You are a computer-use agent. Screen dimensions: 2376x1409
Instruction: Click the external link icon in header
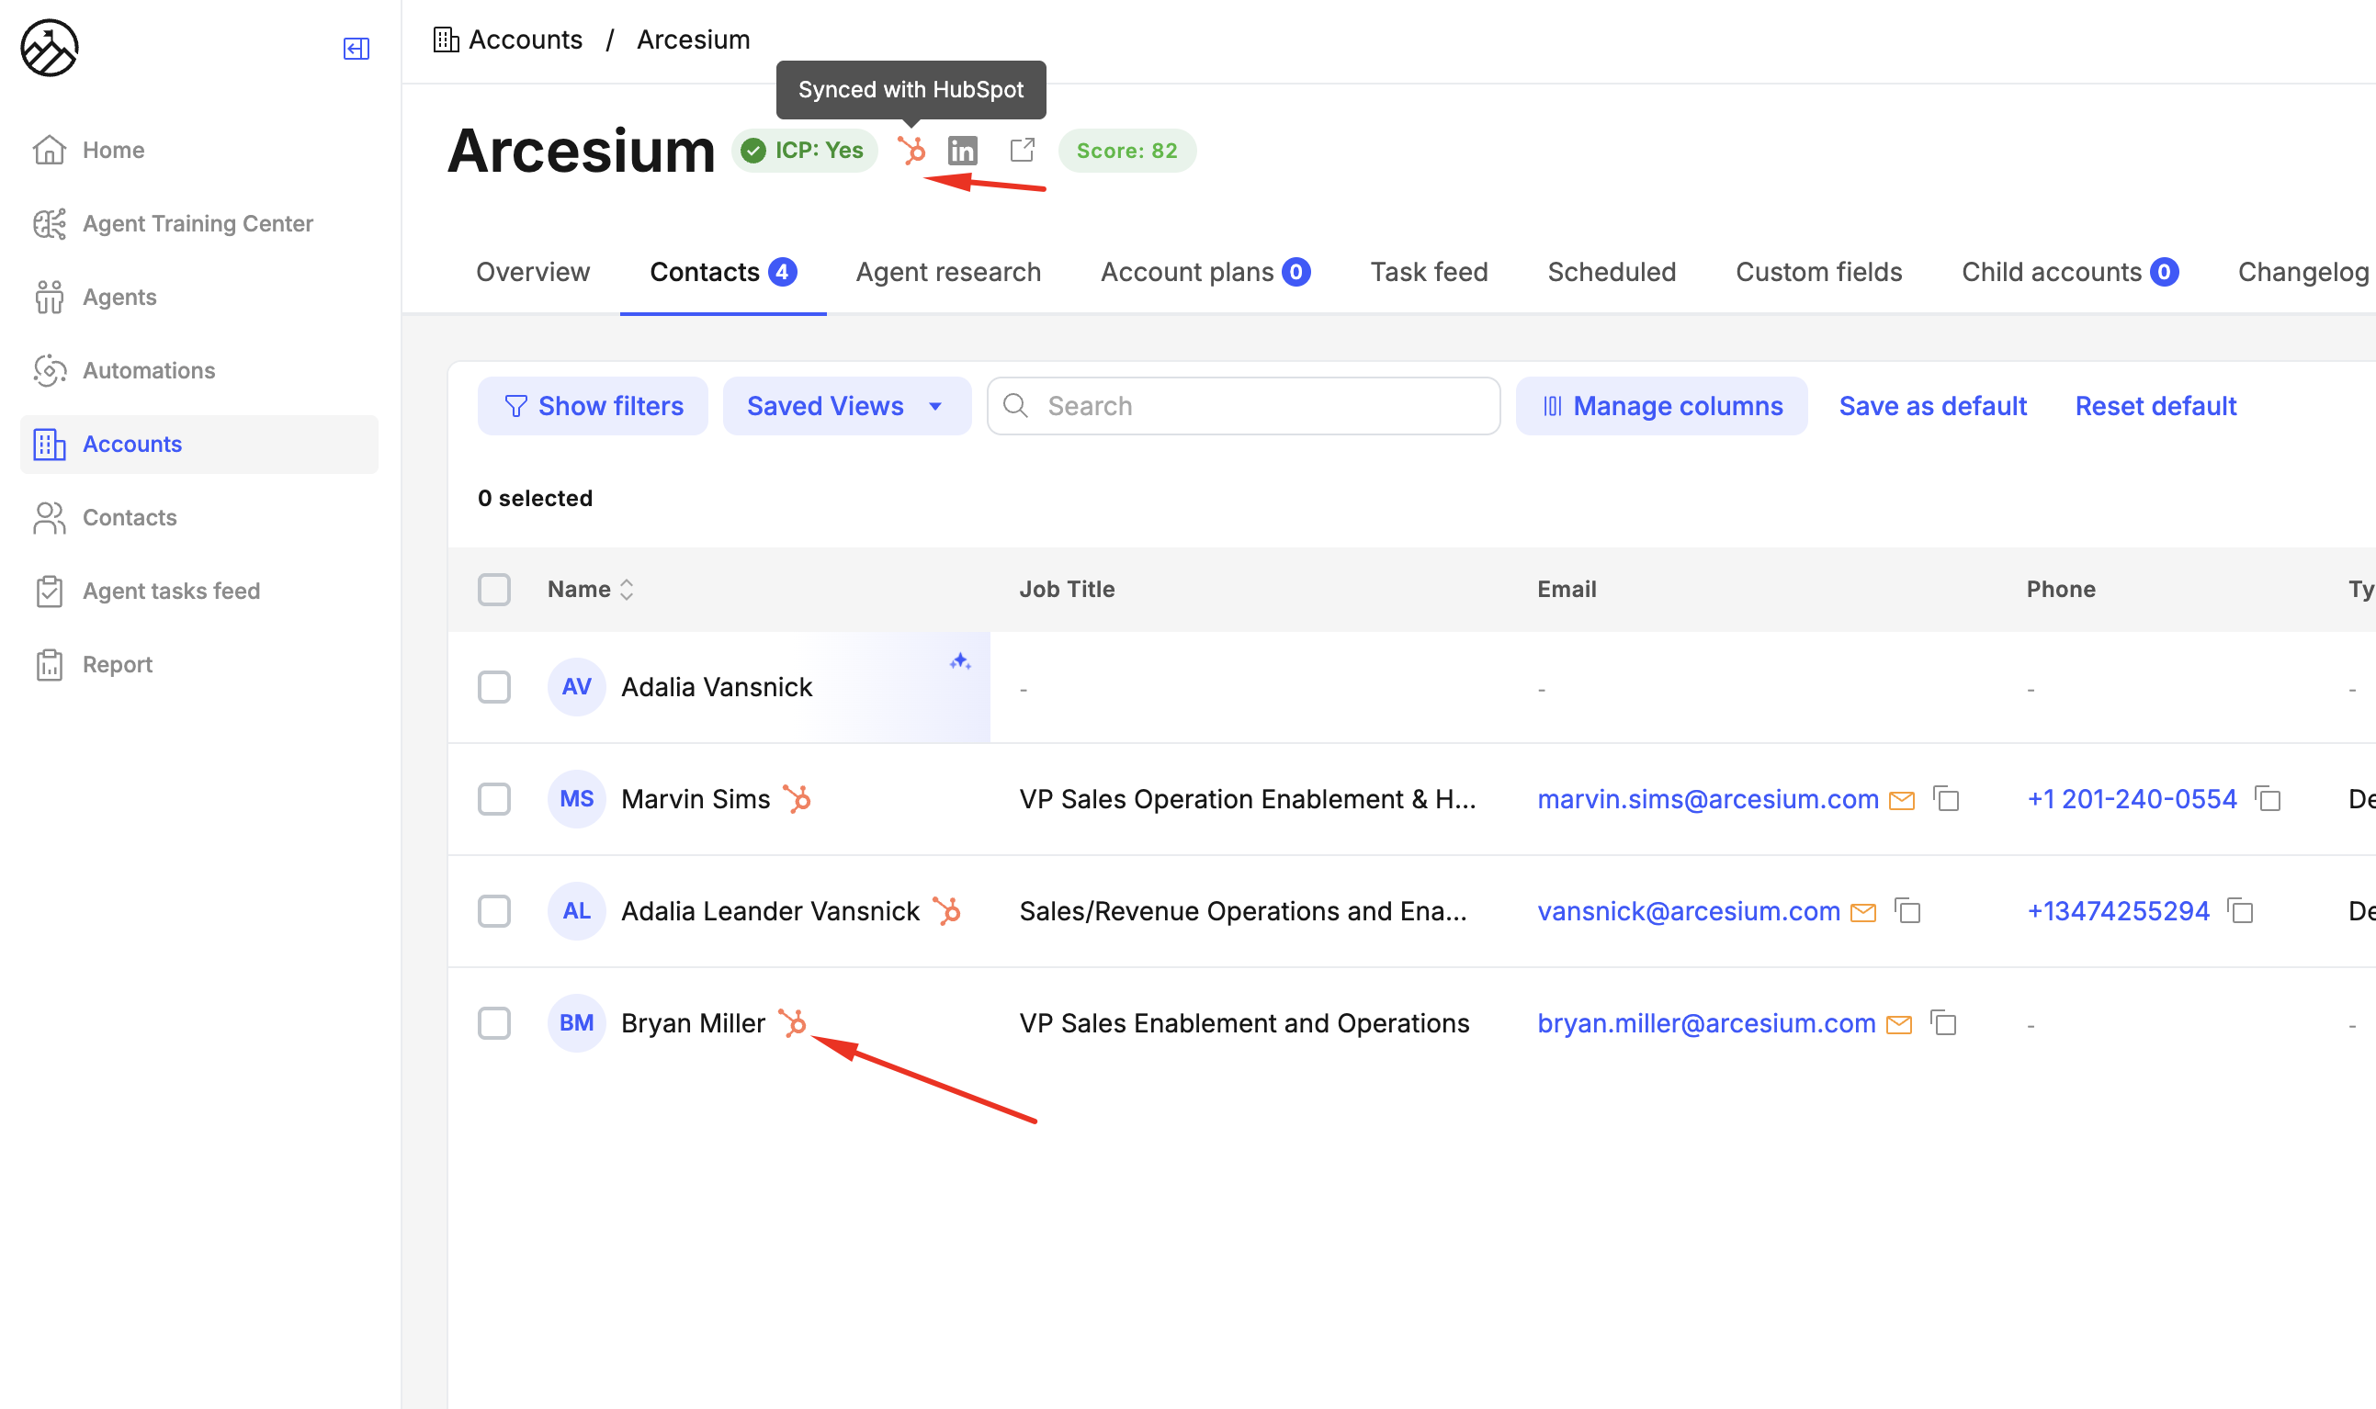click(x=1022, y=150)
